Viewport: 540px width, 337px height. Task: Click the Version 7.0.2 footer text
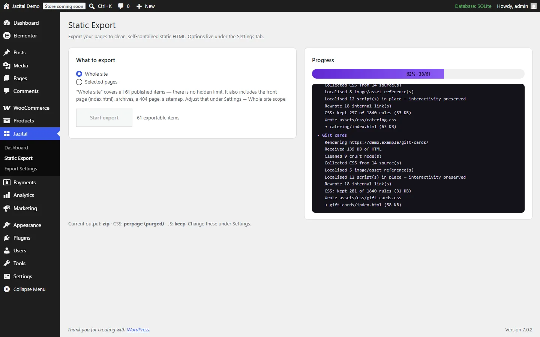point(519,330)
